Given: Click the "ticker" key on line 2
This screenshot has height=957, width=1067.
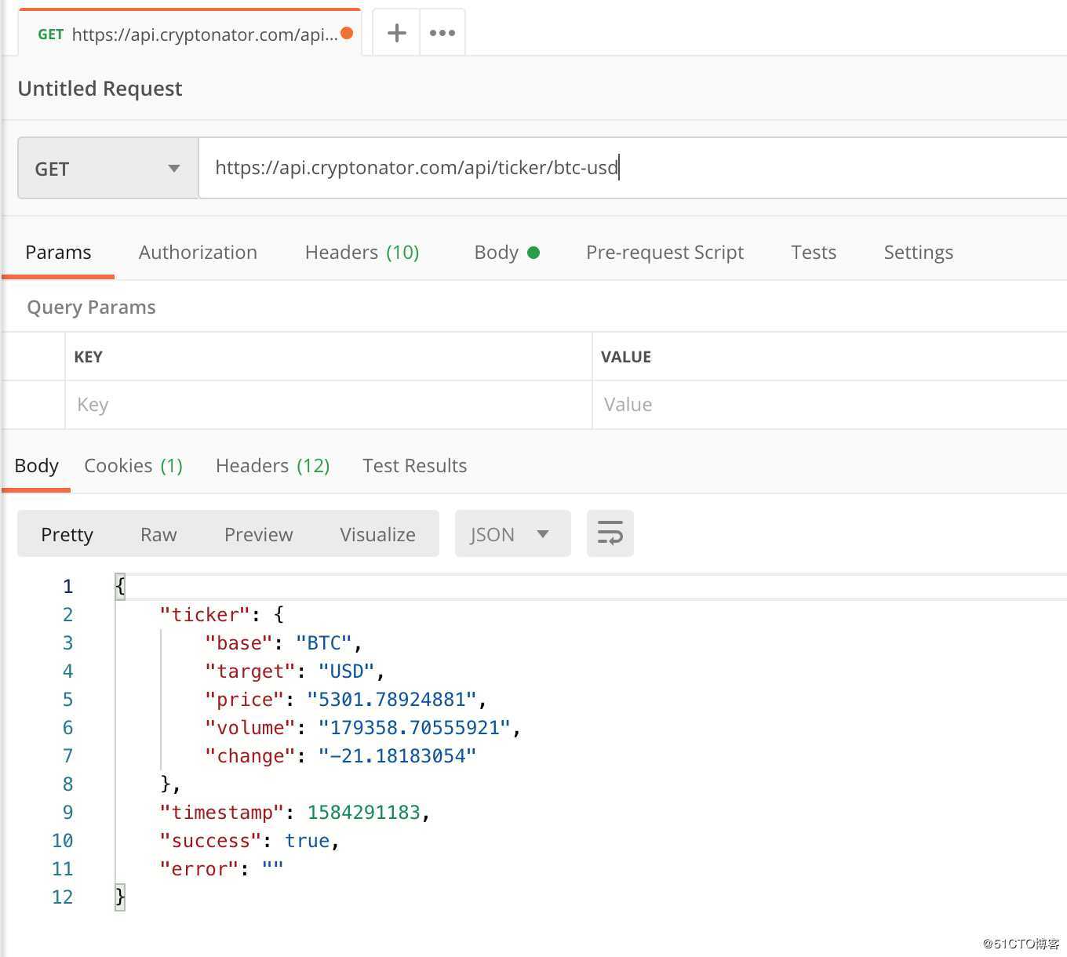Looking at the screenshot, I should click(205, 615).
